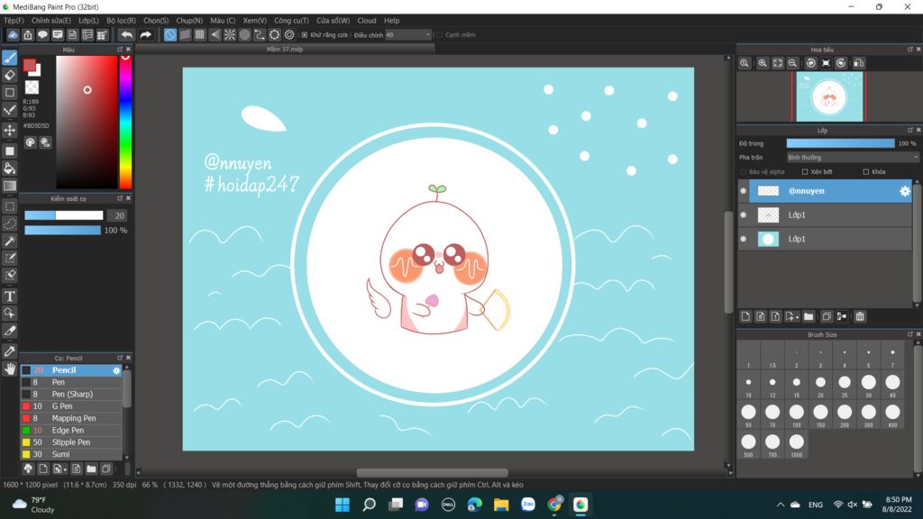Select the Mapping Pen brush
Viewport: 923px width, 519px height.
(x=71, y=418)
